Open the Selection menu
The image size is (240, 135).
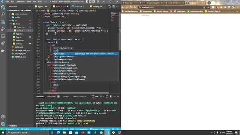[x=21, y=1]
